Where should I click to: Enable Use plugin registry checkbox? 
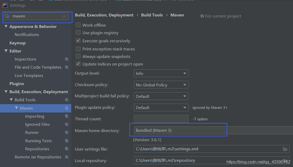point(78,33)
